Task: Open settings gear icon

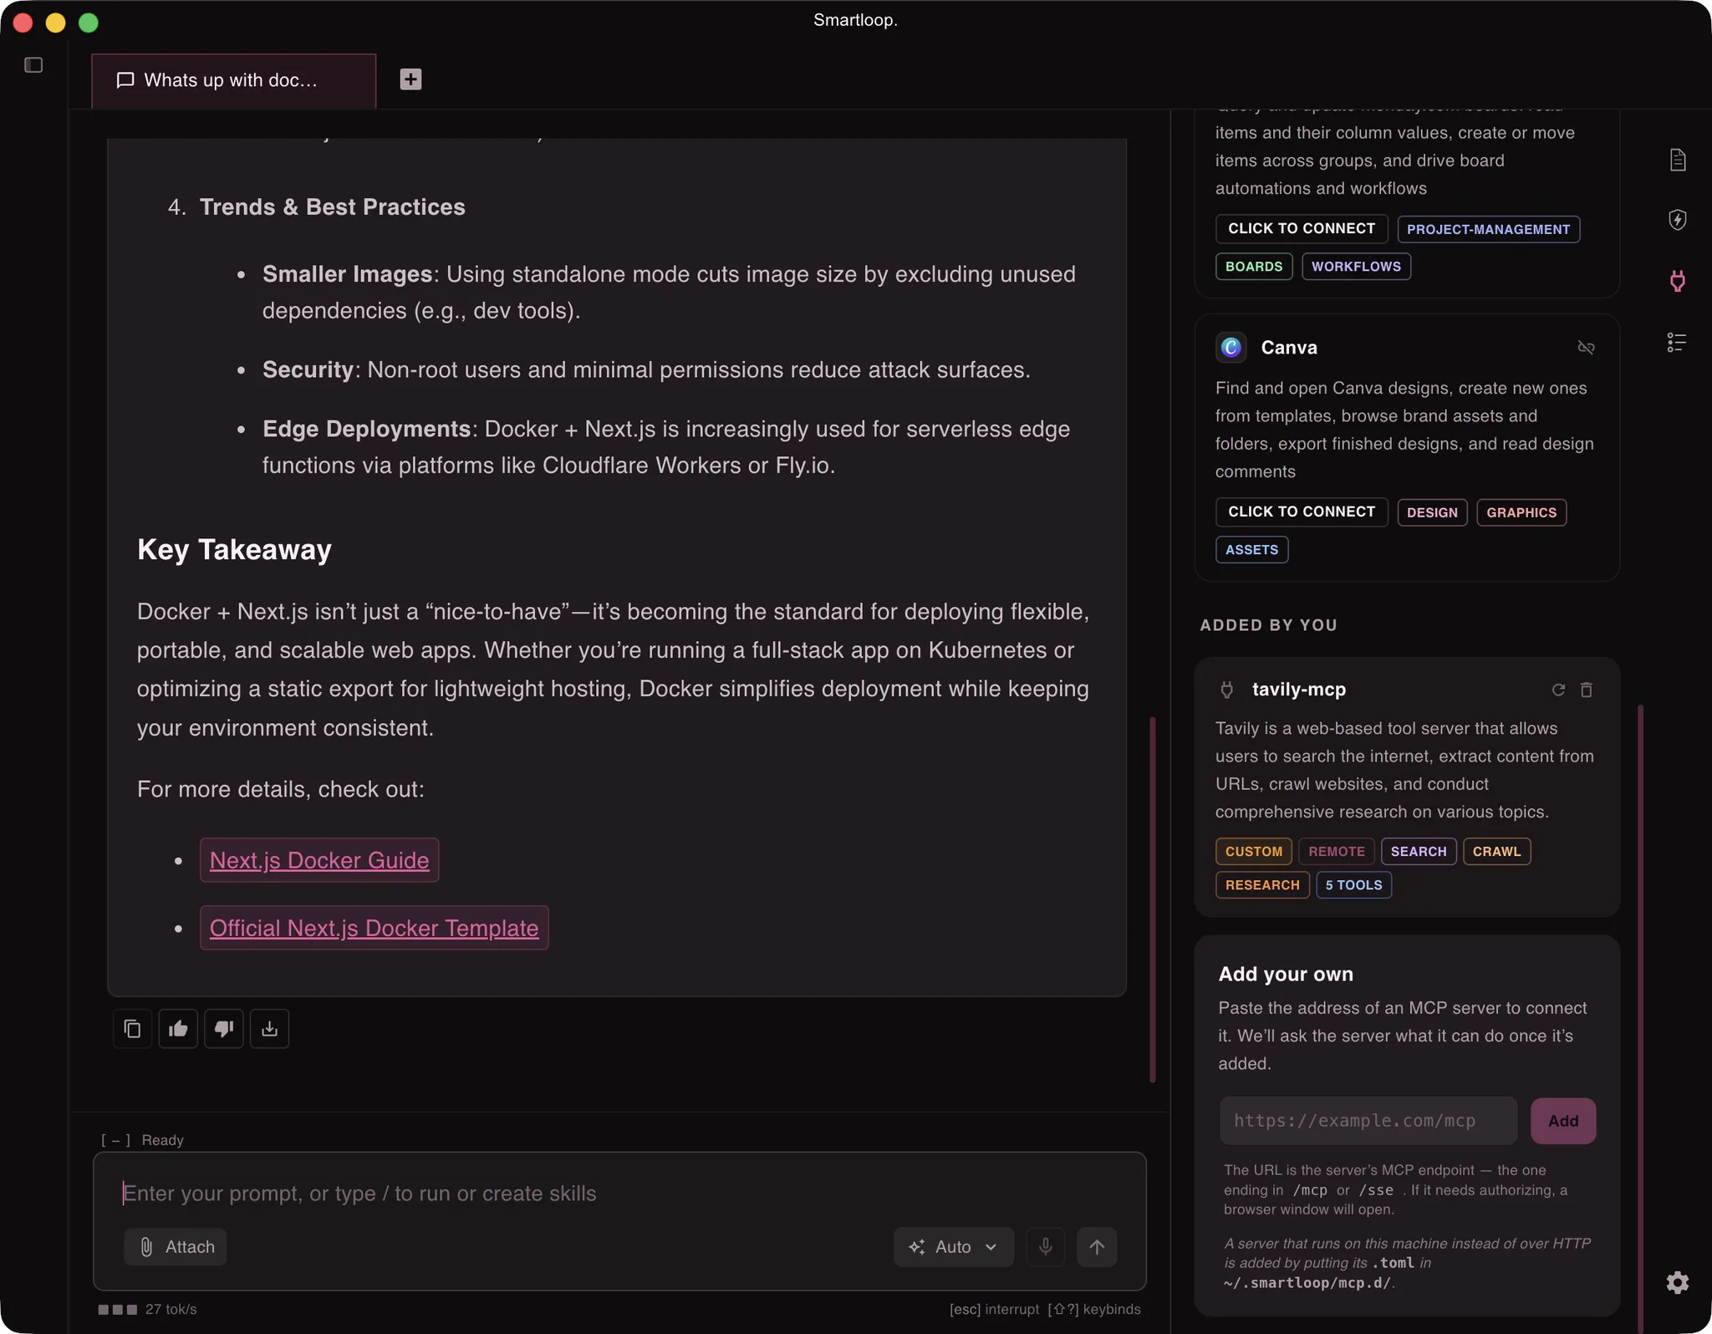Action: point(1677,1282)
